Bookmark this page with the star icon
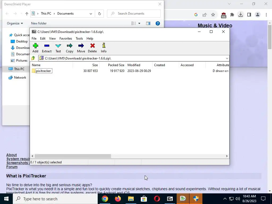 (213, 15)
